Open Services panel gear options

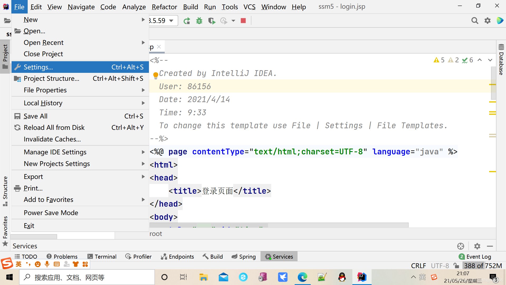pos(477,246)
